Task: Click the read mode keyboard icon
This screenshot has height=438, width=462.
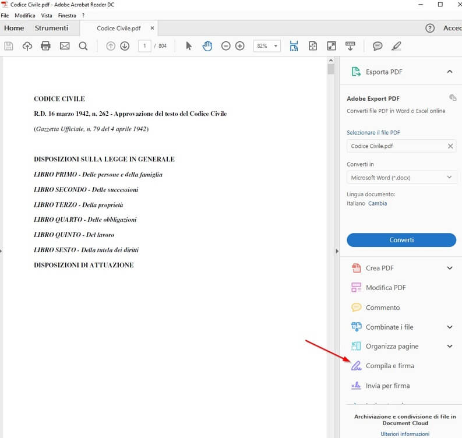Action: coord(350,46)
